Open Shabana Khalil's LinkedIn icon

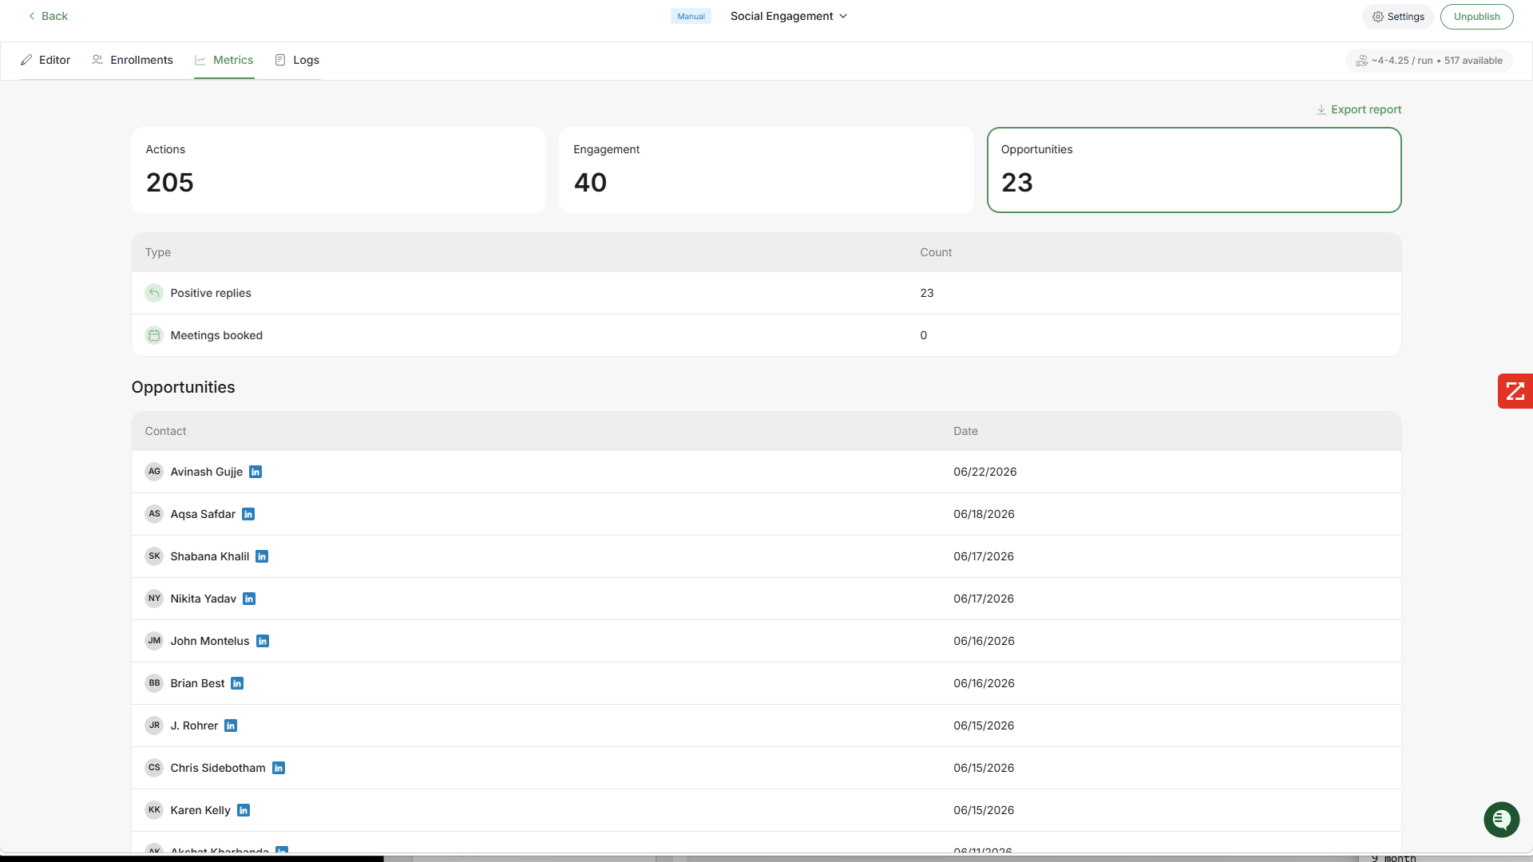[x=262, y=556]
